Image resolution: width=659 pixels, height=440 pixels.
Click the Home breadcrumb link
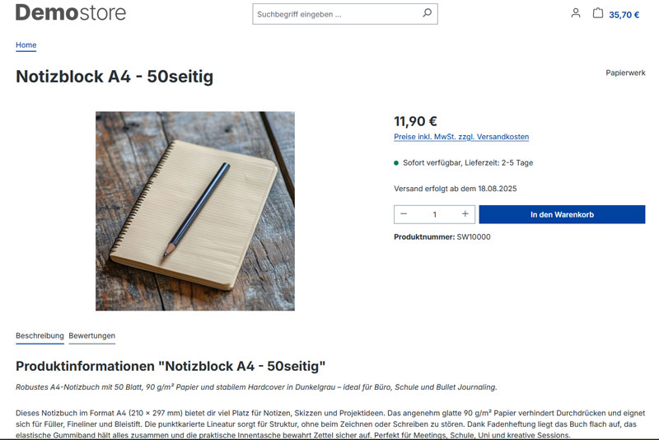26,45
